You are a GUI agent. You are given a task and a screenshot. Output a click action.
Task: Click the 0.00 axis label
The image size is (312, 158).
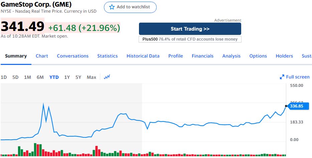point(294,140)
